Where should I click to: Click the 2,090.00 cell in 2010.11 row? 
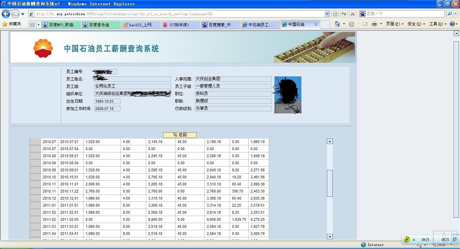click(x=102, y=184)
